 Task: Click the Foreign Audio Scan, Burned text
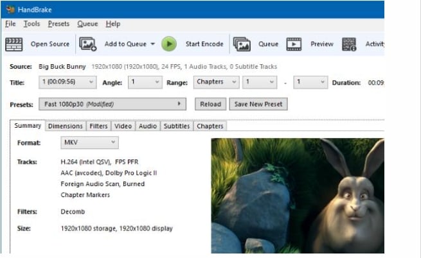point(103,184)
